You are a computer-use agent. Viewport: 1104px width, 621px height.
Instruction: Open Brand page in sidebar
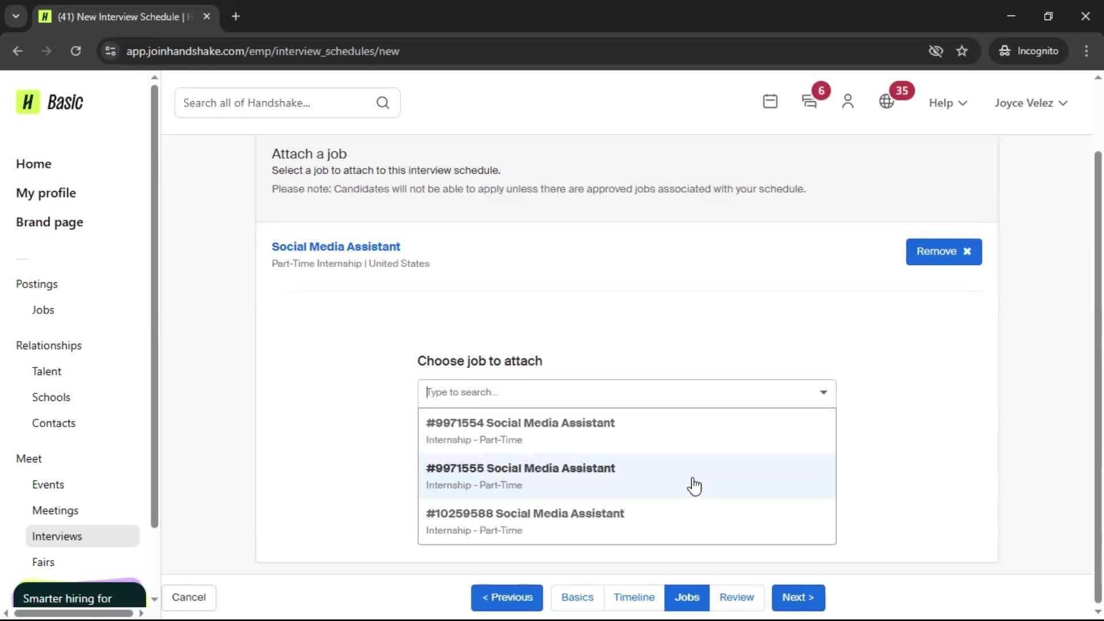[49, 223]
